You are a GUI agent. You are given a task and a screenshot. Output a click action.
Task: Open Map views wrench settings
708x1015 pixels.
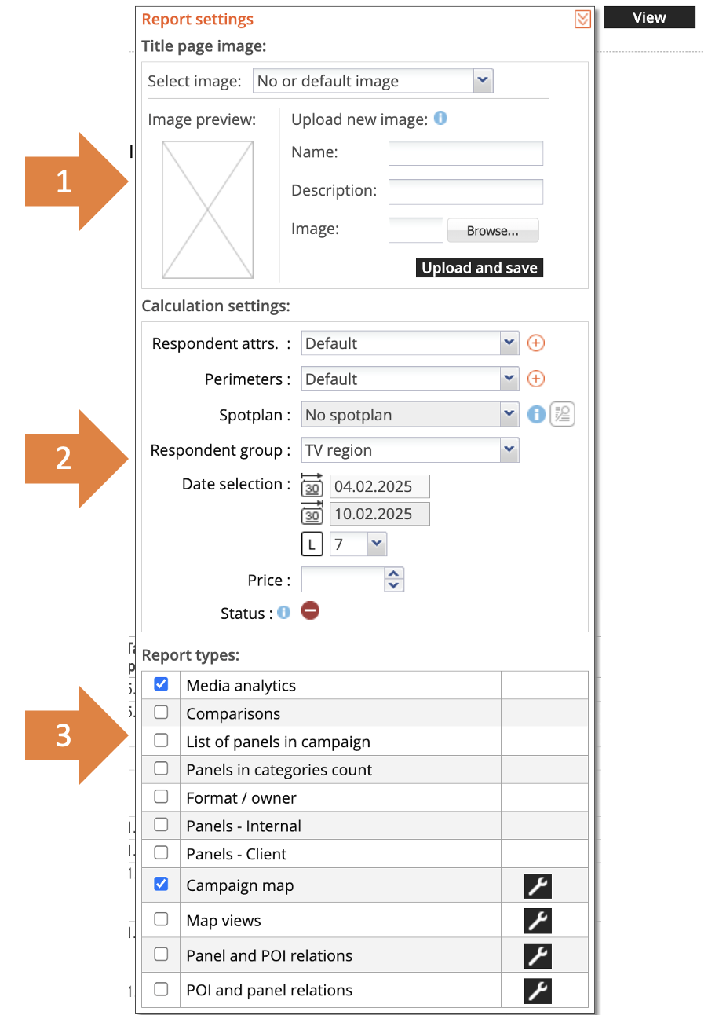[x=538, y=920]
